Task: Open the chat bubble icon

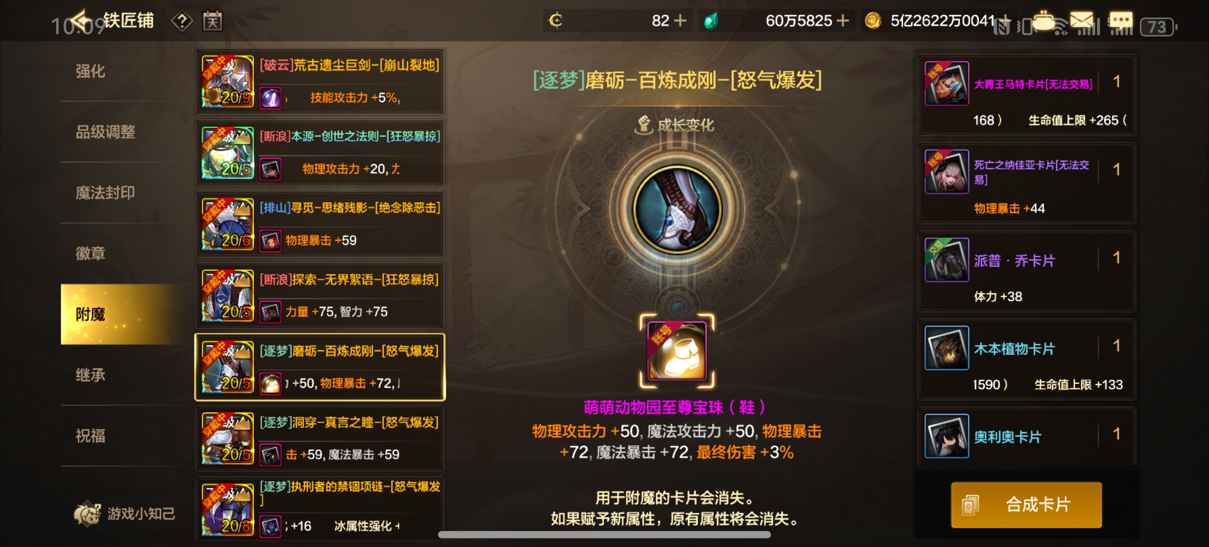Action: tap(1120, 20)
